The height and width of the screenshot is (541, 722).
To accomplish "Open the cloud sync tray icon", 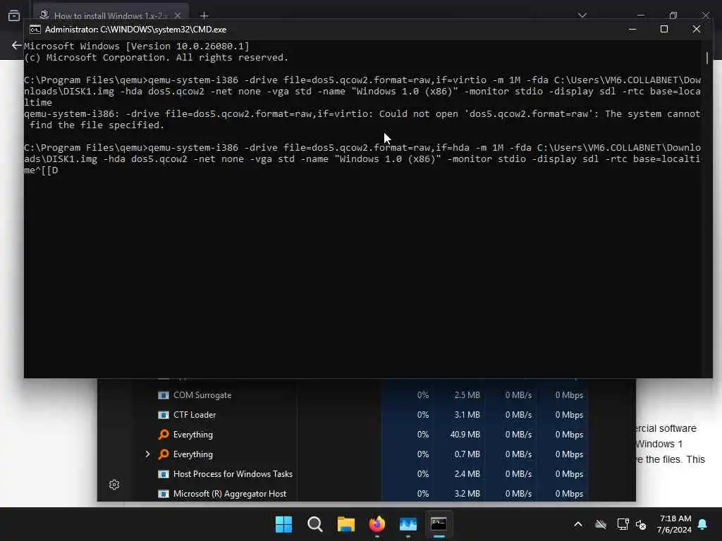I will [601, 524].
